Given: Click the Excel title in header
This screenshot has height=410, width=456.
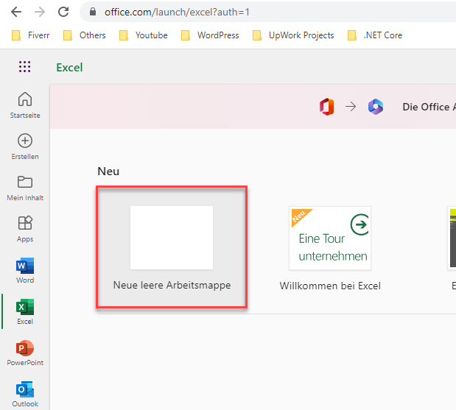Looking at the screenshot, I should point(69,68).
